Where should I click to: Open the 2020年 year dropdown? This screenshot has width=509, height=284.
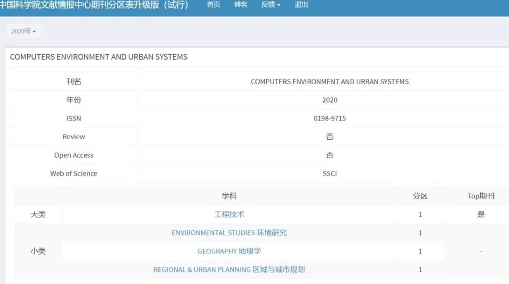(x=24, y=32)
